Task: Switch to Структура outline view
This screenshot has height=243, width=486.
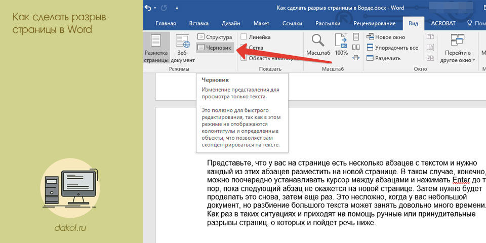Action: tap(215, 37)
